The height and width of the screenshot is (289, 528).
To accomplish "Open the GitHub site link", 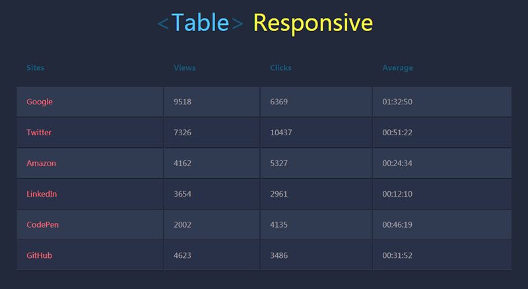I will point(40,255).
